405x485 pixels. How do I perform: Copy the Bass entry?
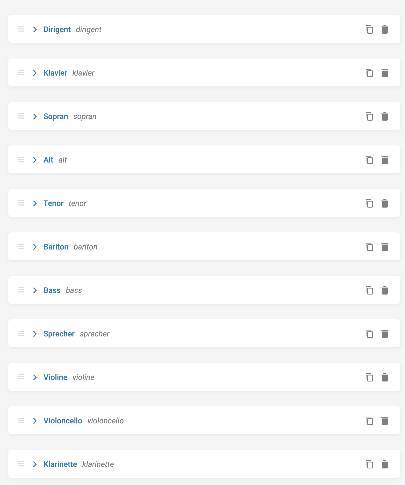pyautogui.click(x=369, y=290)
